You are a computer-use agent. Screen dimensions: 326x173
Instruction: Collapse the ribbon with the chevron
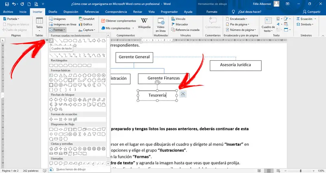(x=323, y=35)
